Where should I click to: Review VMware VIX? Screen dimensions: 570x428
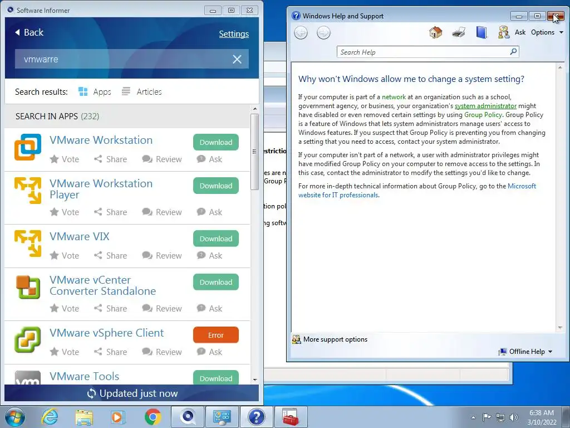[162, 255]
